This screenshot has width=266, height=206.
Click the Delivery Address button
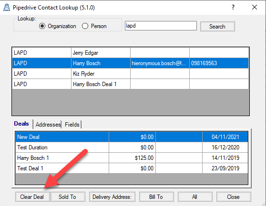click(112, 197)
